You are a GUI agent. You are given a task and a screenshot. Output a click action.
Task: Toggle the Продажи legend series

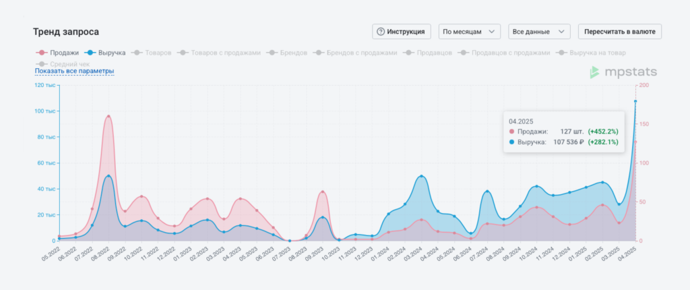click(x=57, y=53)
